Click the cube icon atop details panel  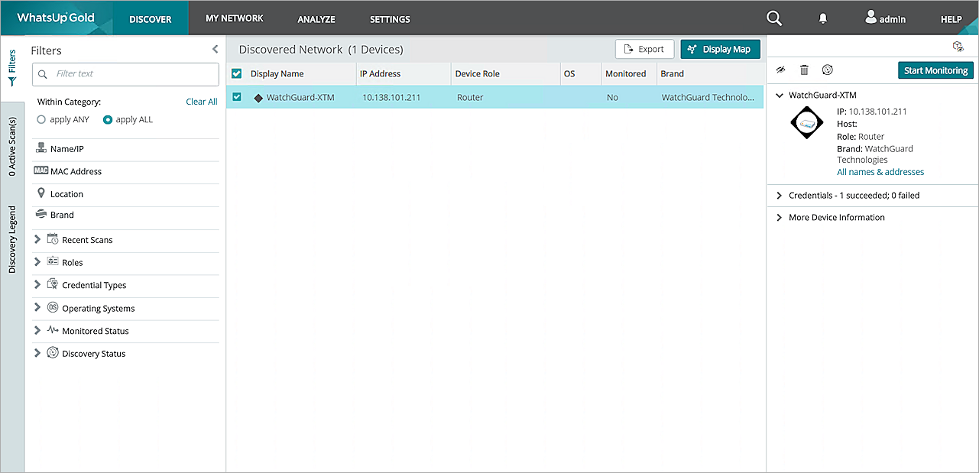[x=958, y=47]
